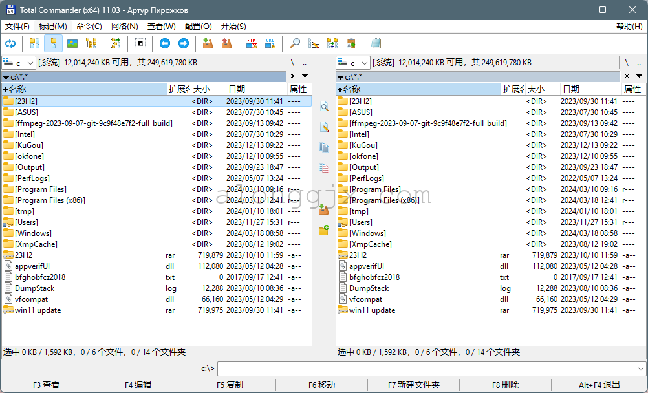
Task: Enable thumbnail view via picture icon
Action: [x=72, y=43]
